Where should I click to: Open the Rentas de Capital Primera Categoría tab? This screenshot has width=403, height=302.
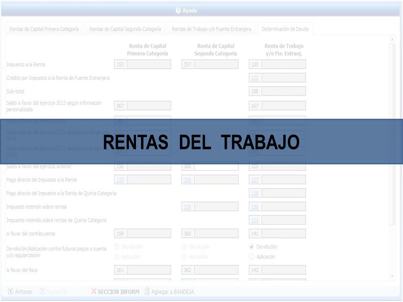click(x=44, y=29)
